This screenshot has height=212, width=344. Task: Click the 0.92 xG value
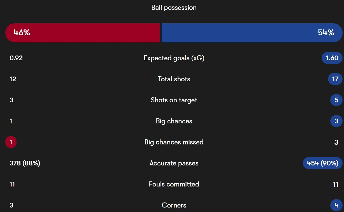tap(16, 58)
